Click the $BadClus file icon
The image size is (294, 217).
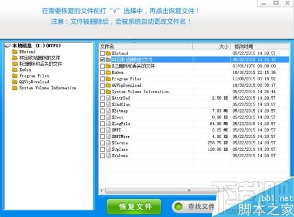(108, 104)
